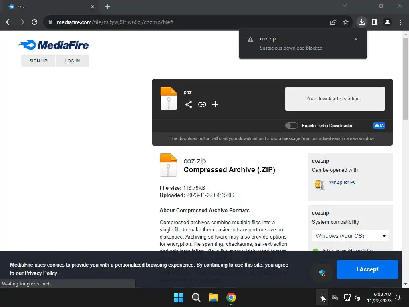This screenshot has width=409, height=307.
Task: Open Windows taskbar search
Action: coord(196,297)
